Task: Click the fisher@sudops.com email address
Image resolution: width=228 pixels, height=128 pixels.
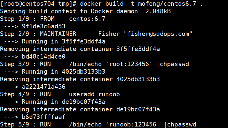Action: 158,34
